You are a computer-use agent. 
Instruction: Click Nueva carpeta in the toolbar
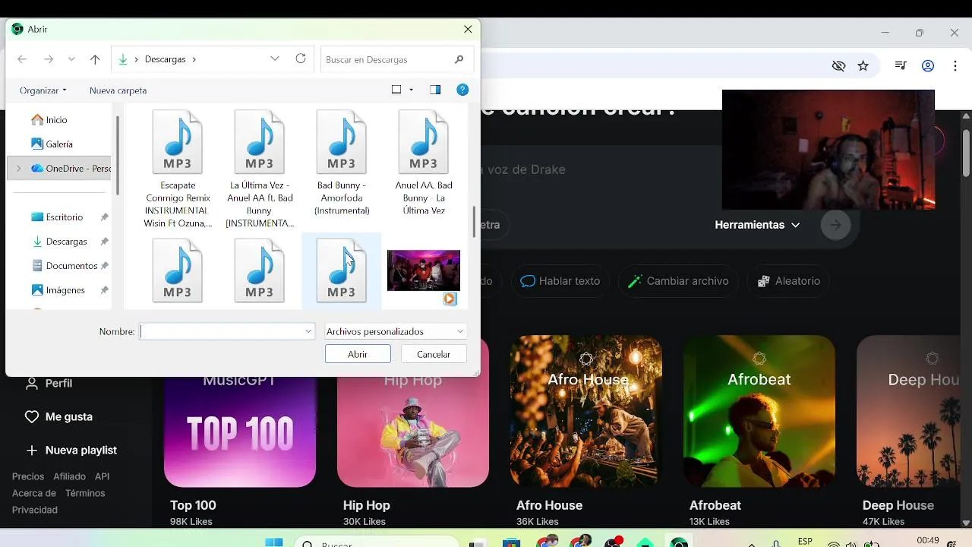click(x=118, y=90)
